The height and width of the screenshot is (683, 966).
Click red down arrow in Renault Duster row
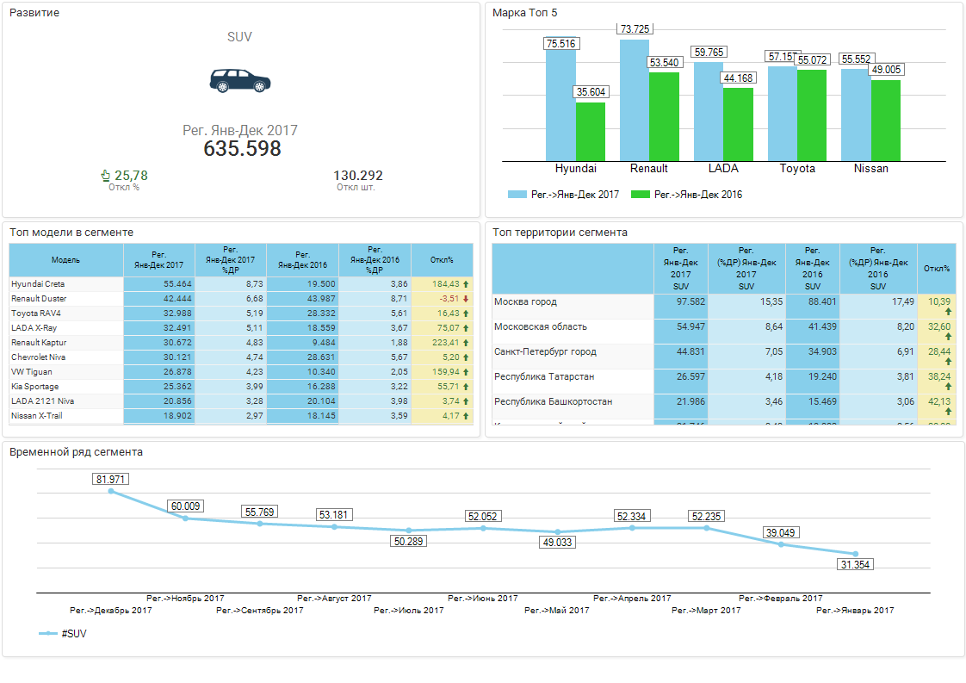(466, 299)
